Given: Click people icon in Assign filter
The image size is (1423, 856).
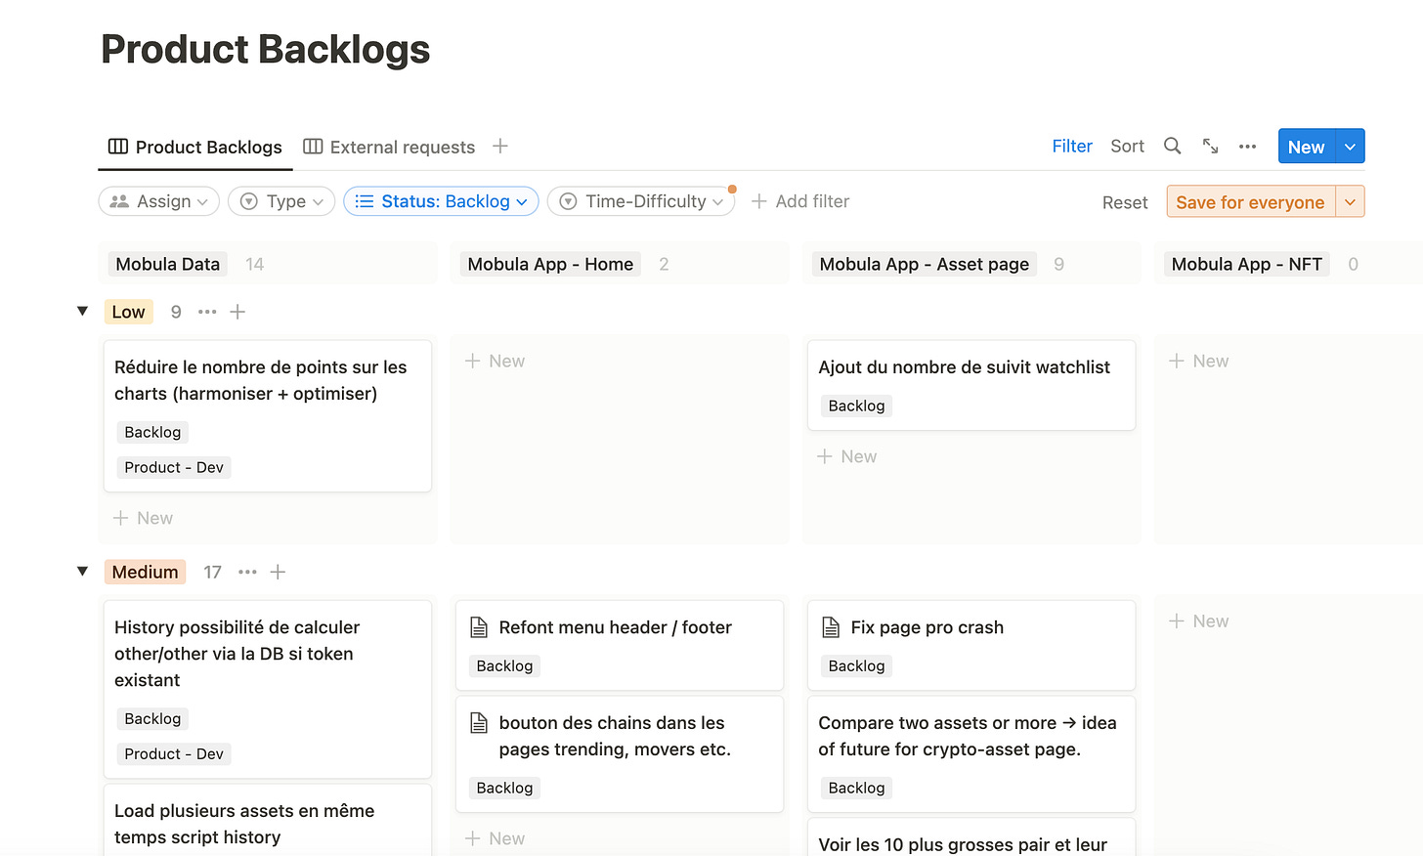Looking at the screenshot, I should point(119,201).
